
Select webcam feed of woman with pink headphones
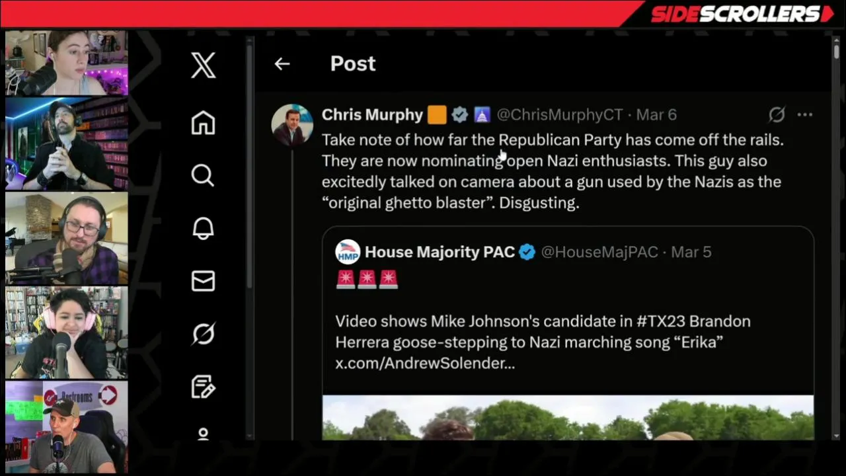pyautogui.click(x=67, y=333)
